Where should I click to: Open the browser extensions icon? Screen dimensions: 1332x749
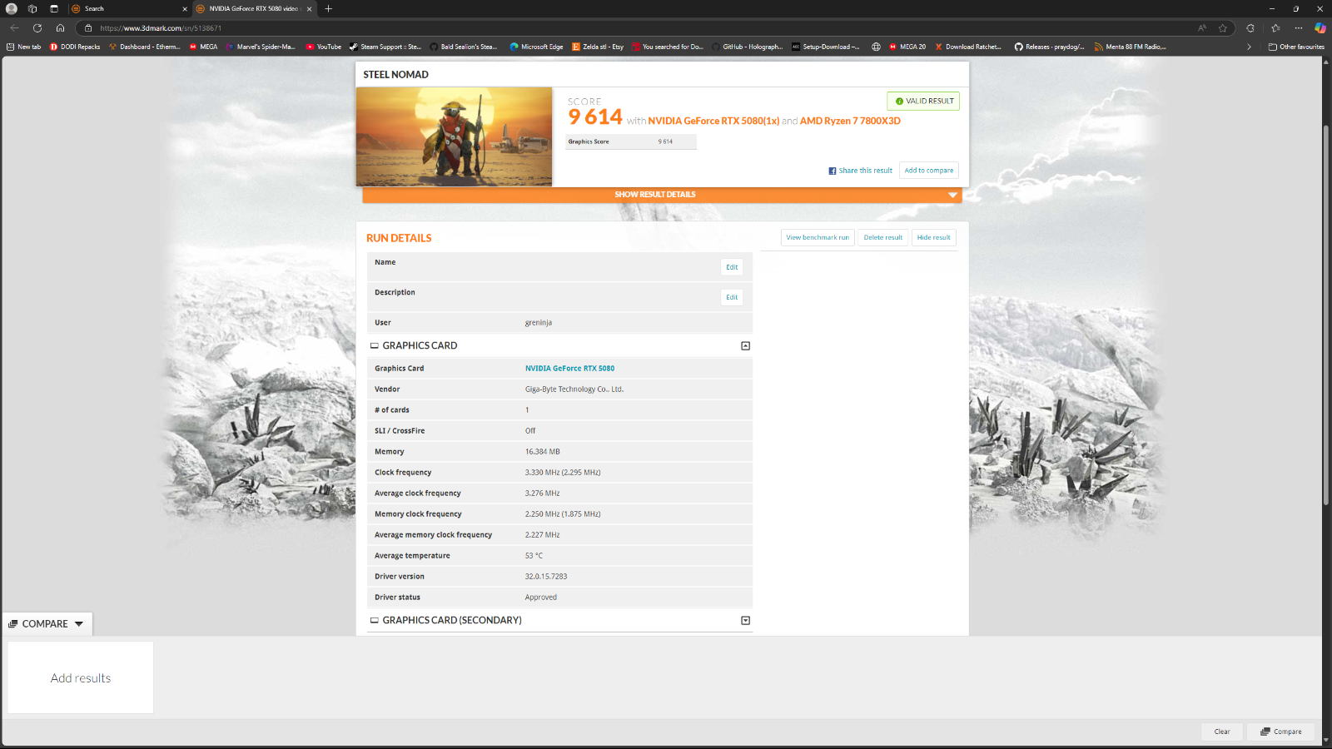(x=1250, y=27)
